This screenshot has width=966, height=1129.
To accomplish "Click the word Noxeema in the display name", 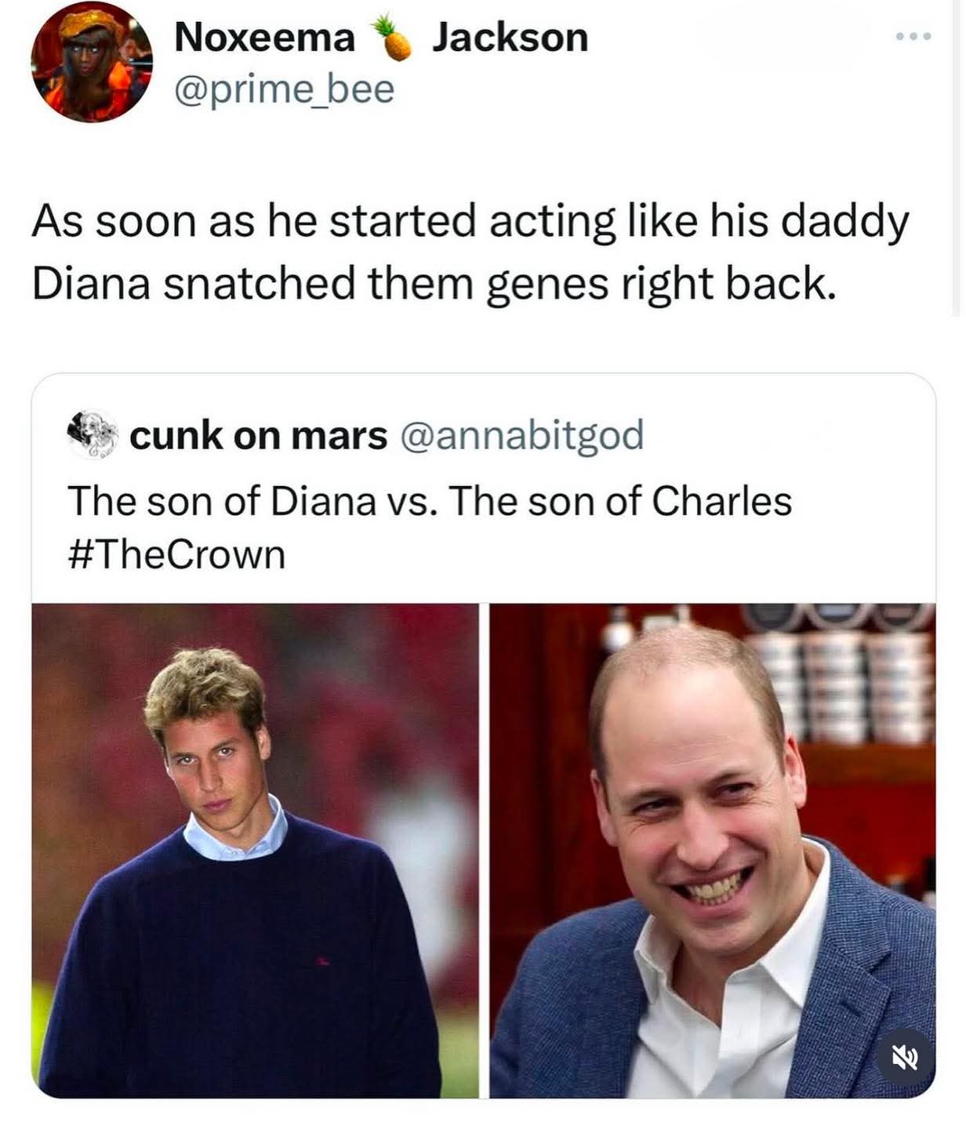I will 264,38.
